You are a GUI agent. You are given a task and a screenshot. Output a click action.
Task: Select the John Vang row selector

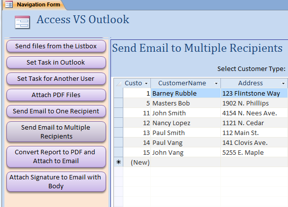pos(118,152)
